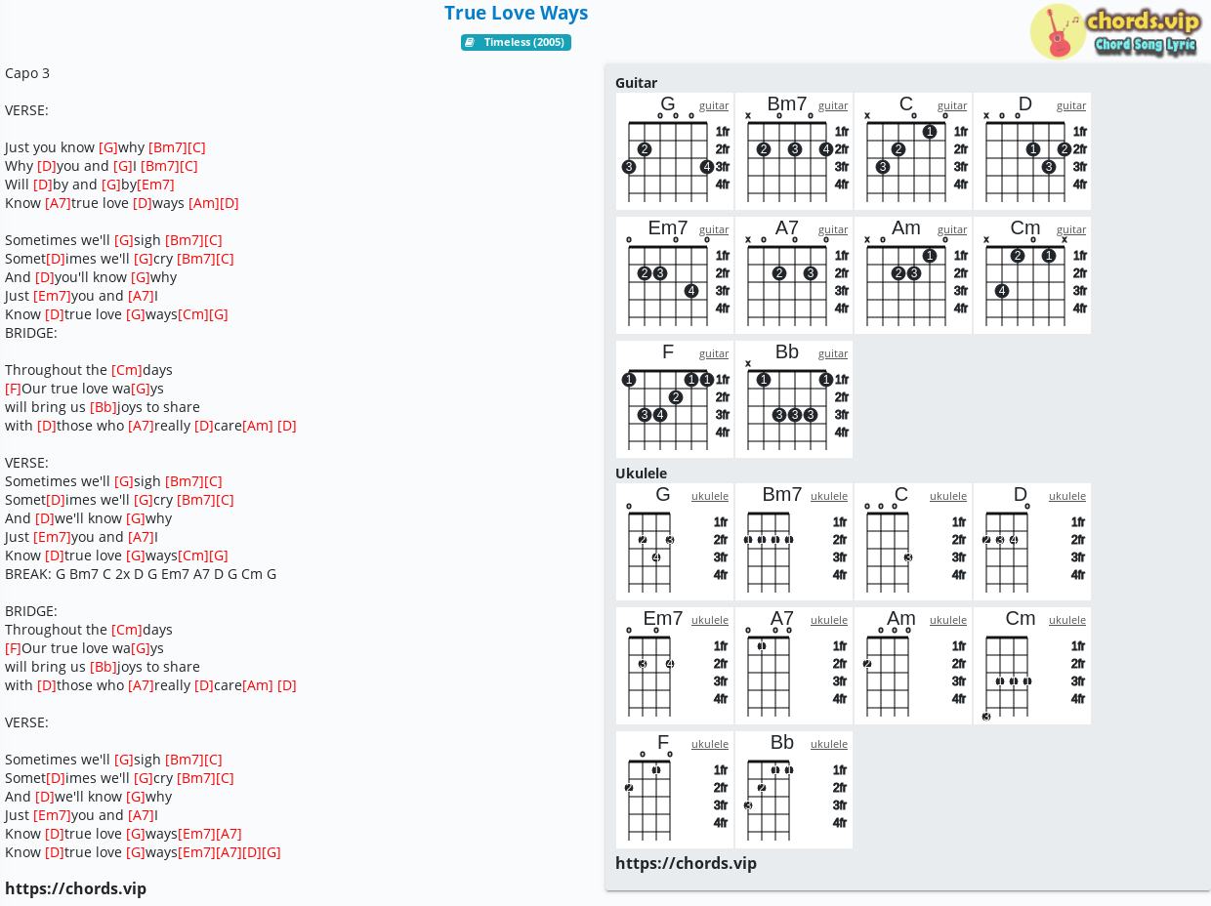Screen dimensions: 1211x906
Task: Click the Em7 guitar fretboard diagram
Action: (675, 275)
